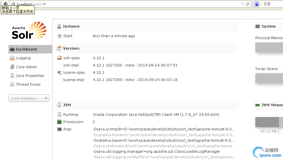Click the Dashboard gauge icon
283x160 pixels.
click(x=12, y=49)
